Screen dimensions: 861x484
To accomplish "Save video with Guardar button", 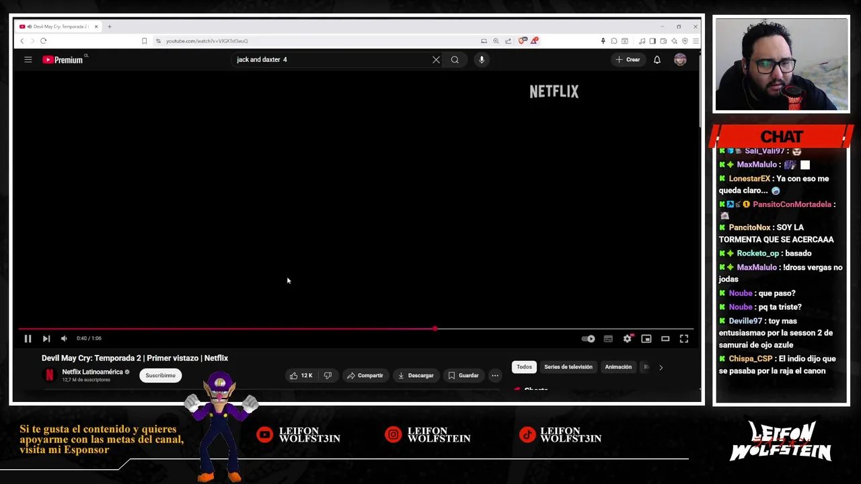I will pyautogui.click(x=463, y=376).
